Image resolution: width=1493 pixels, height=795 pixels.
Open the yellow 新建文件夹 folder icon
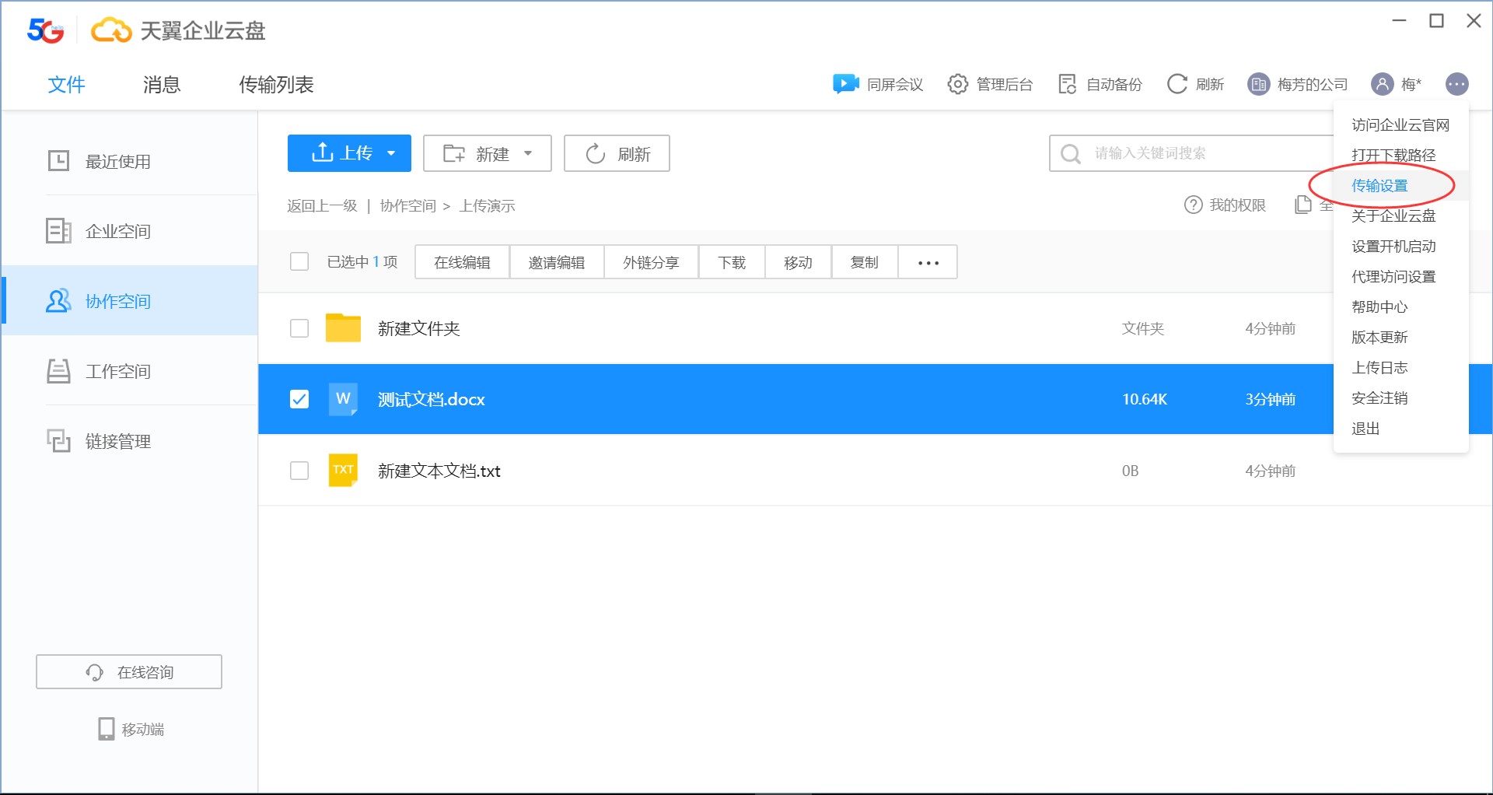(x=343, y=328)
